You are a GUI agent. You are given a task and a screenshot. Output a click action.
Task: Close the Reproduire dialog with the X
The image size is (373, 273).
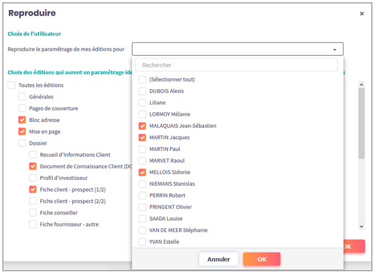(x=362, y=14)
